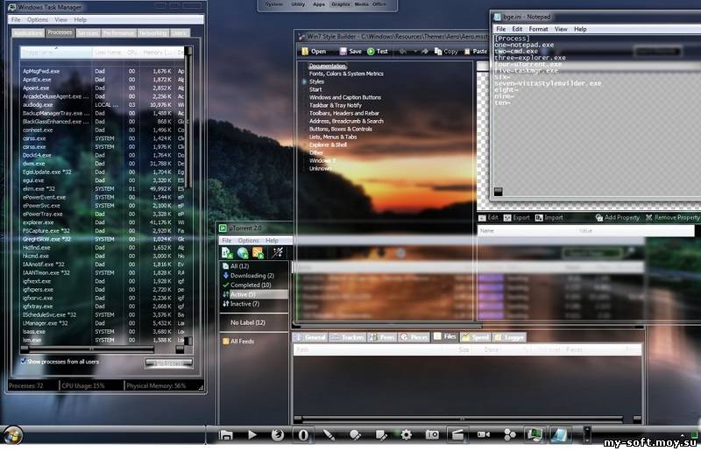Click Paste in Style Builder toolbar
Viewport: 701px width, 451px height.
click(476, 52)
